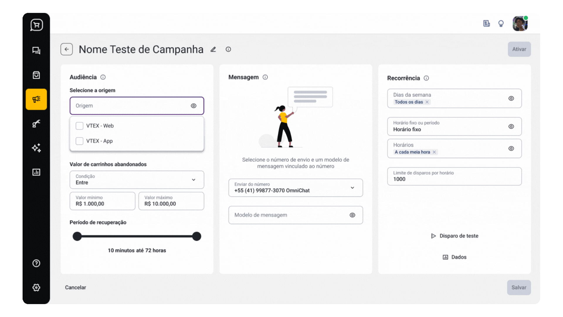Toggle the eye icon in Dias da semana field
The height and width of the screenshot is (317, 563).
[511, 98]
